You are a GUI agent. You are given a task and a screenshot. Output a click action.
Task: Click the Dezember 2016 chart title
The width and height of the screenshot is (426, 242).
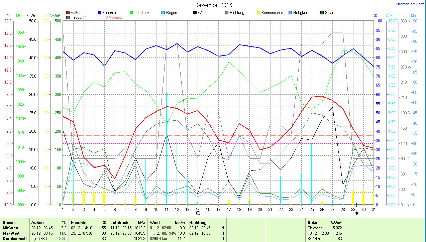[x=213, y=5]
